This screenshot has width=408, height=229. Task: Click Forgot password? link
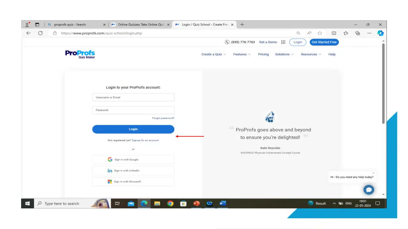[x=163, y=118]
